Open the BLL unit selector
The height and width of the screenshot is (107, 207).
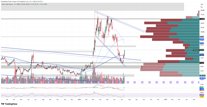[x=202, y=7]
